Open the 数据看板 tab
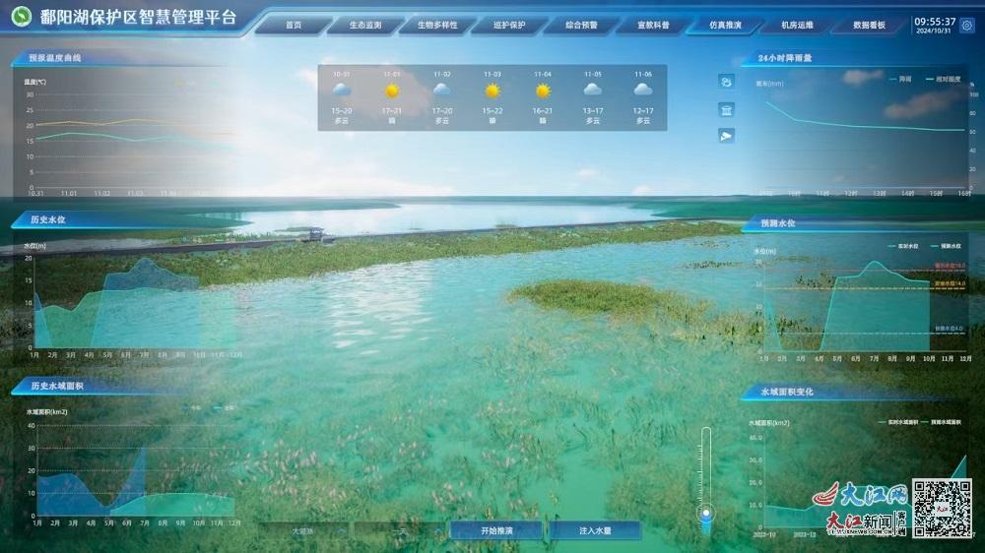This screenshot has width=985, height=553. click(x=870, y=26)
